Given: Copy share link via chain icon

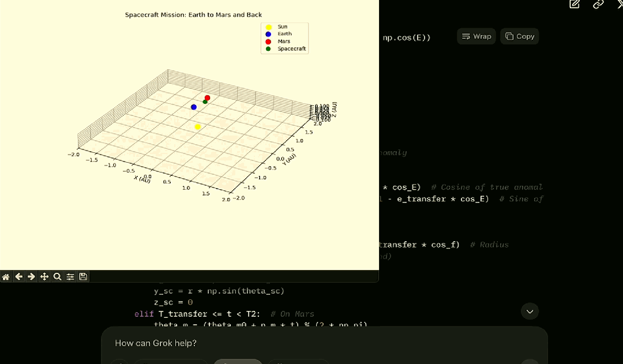Looking at the screenshot, I should [598, 5].
